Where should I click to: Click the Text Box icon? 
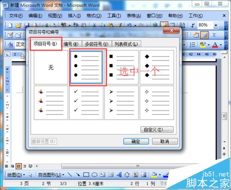[x=103, y=175]
